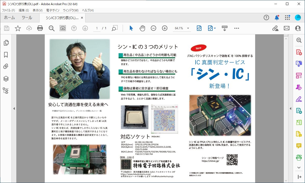Send the file by email envelope icon
The image size is (305, 183).
click(x=287, y=28)
